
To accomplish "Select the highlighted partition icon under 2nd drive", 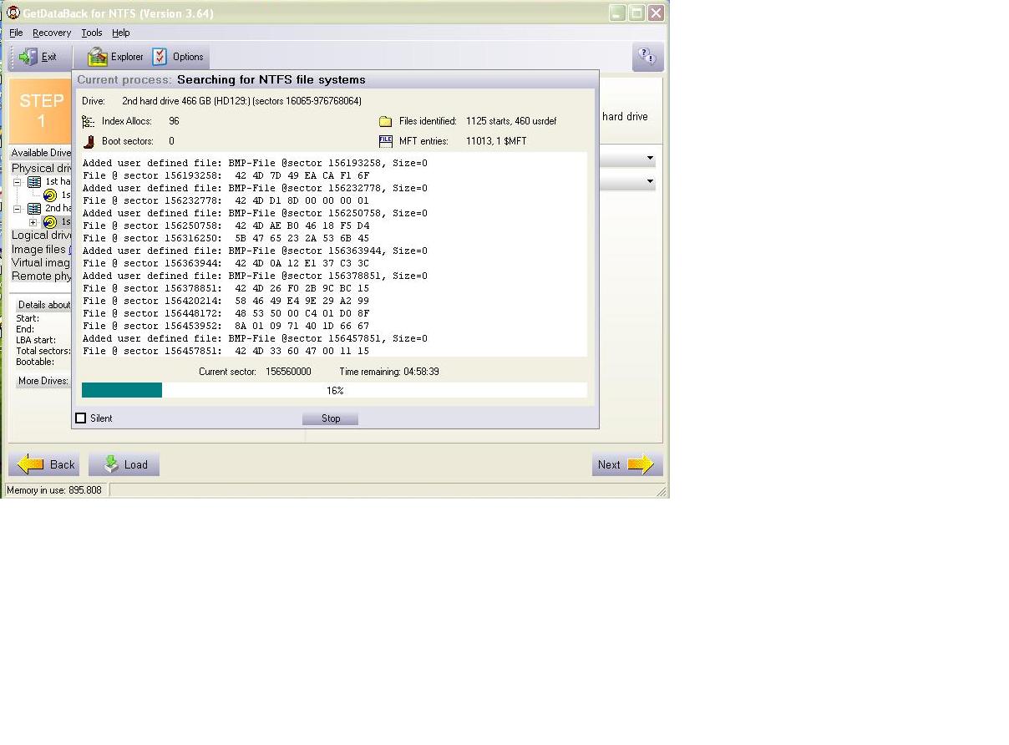I will pos(50,221).
